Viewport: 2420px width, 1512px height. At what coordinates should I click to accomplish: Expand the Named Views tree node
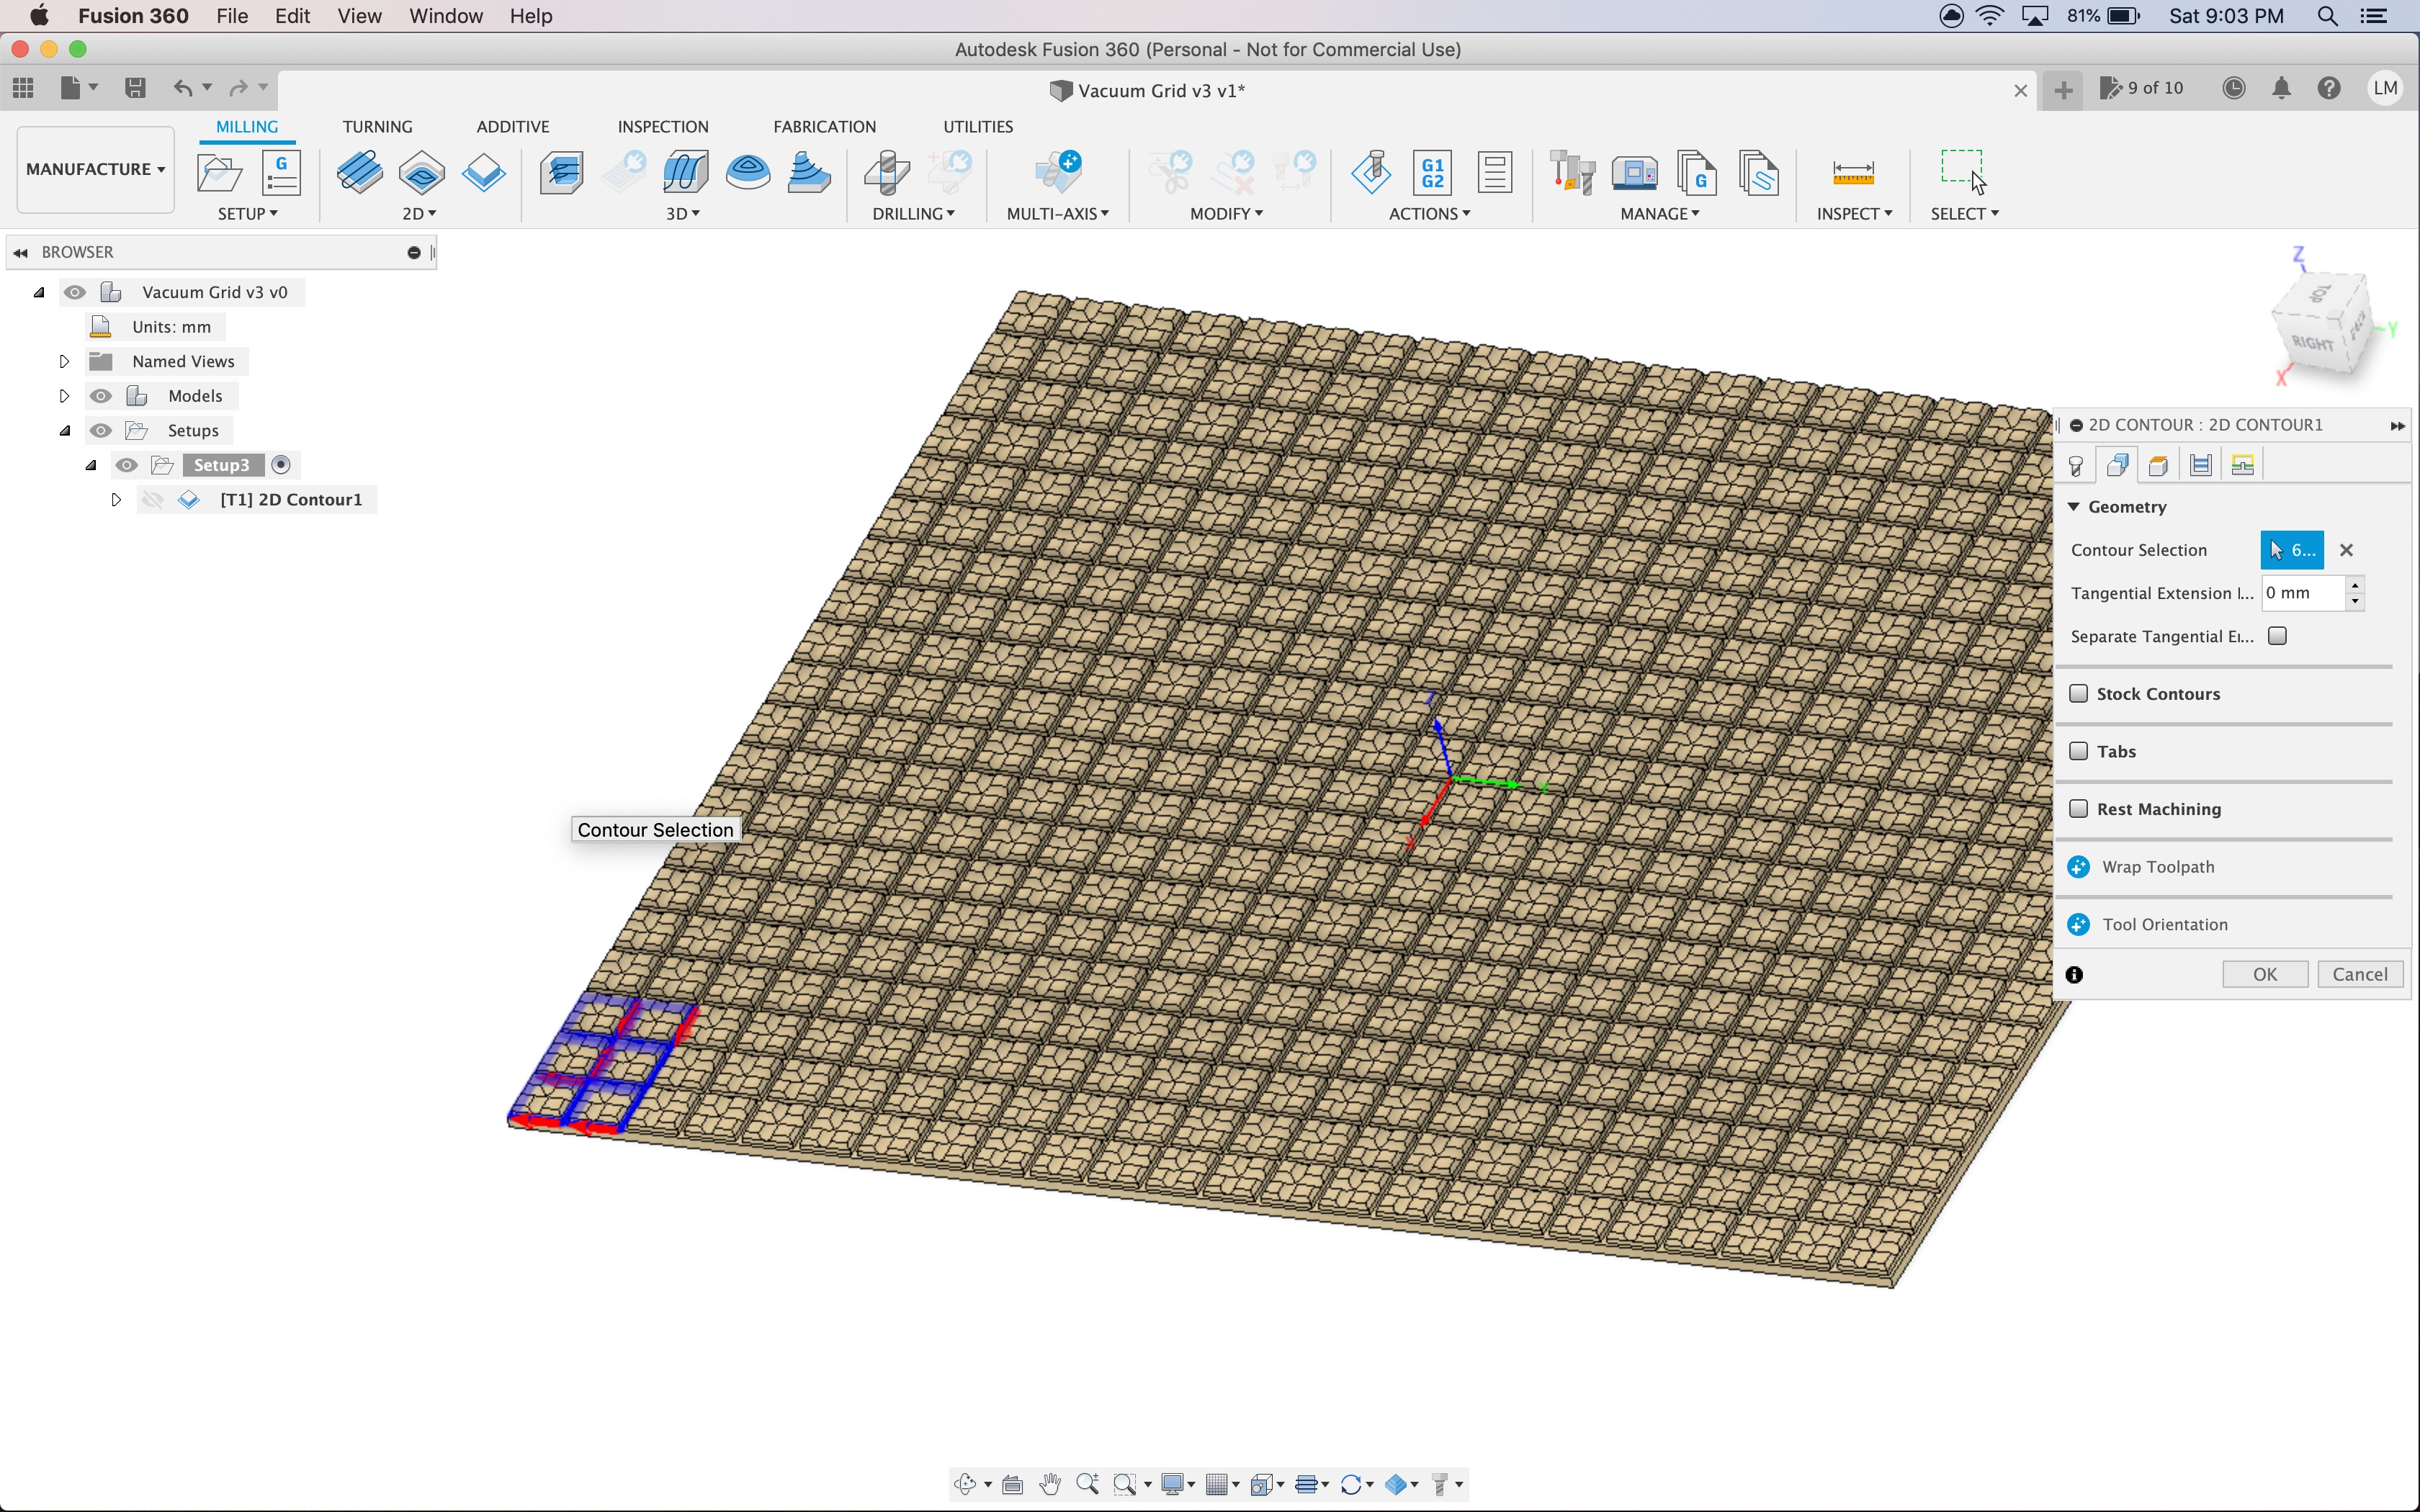64,361
